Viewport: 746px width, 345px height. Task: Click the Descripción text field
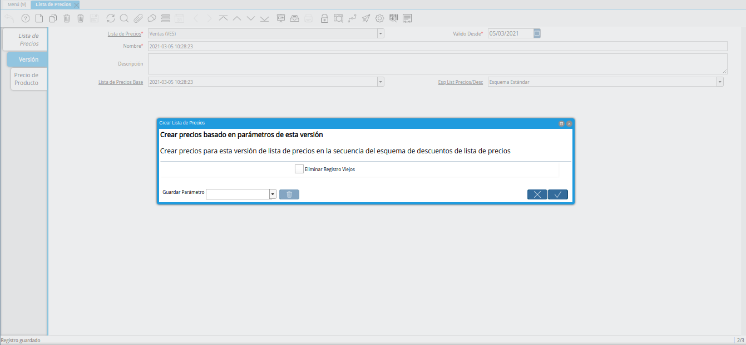coord(438,64)
